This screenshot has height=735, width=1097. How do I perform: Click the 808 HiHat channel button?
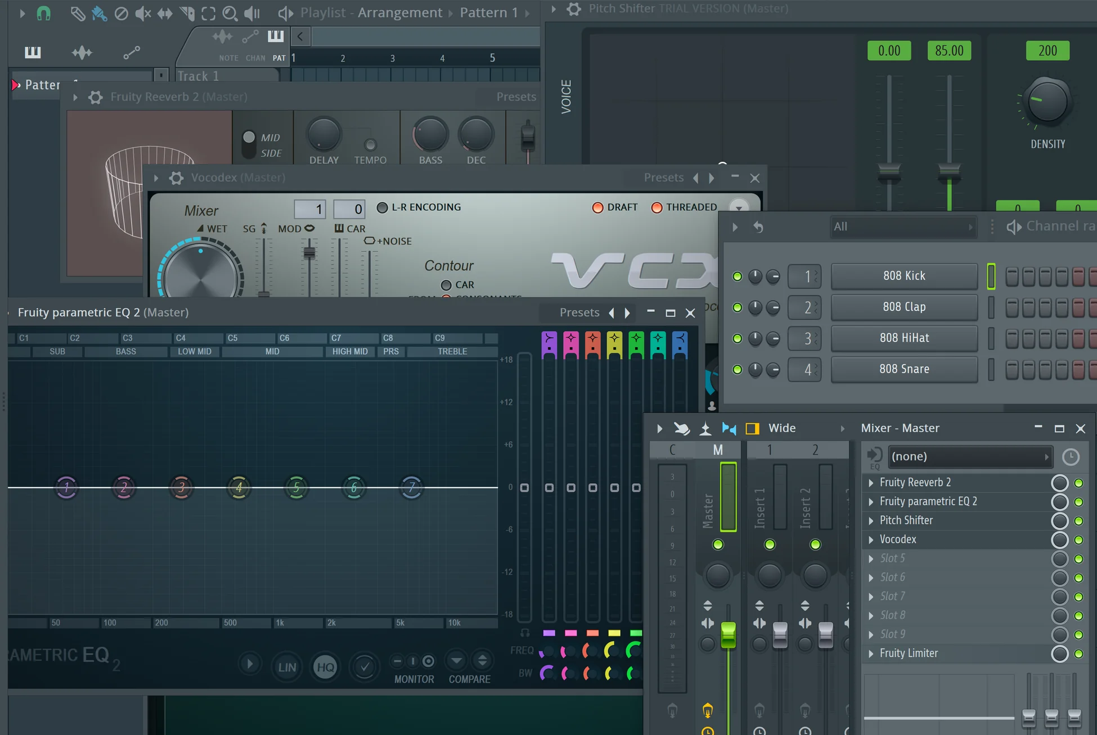tap(904, 338)
